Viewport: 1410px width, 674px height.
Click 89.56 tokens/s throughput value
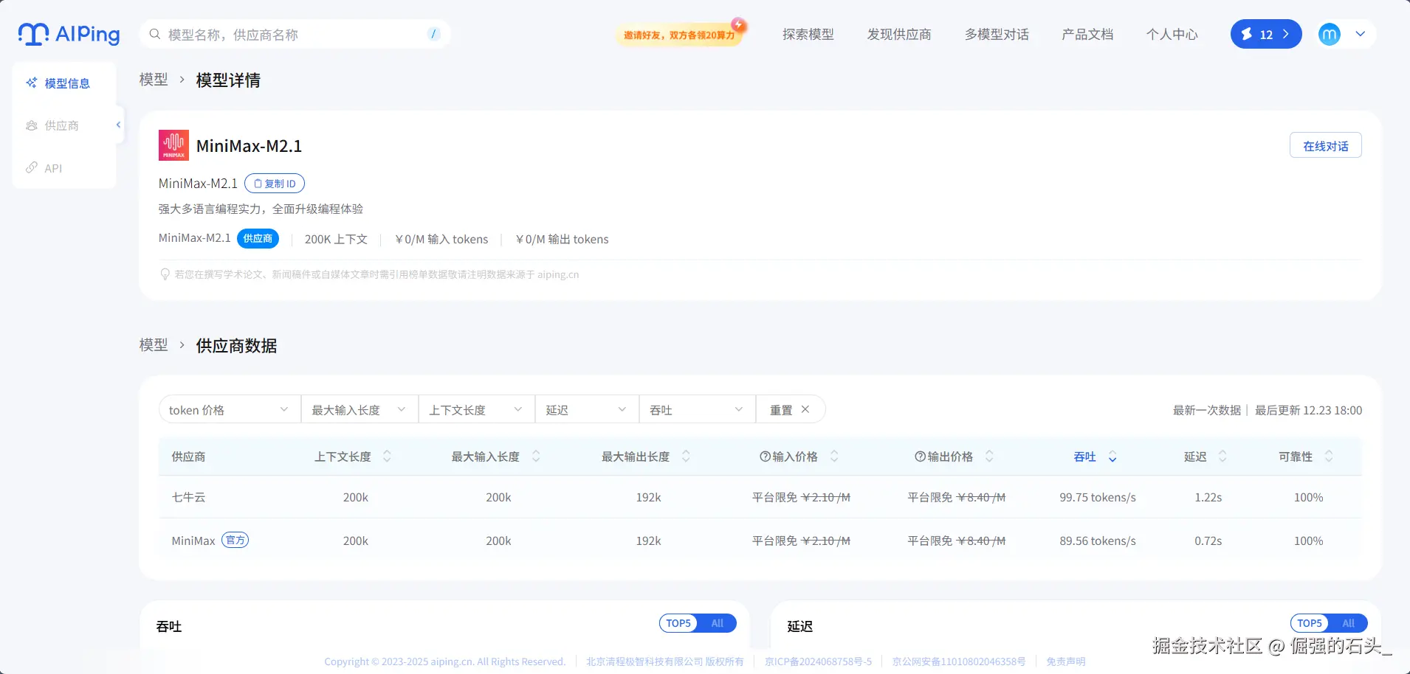pos(1098,541)
